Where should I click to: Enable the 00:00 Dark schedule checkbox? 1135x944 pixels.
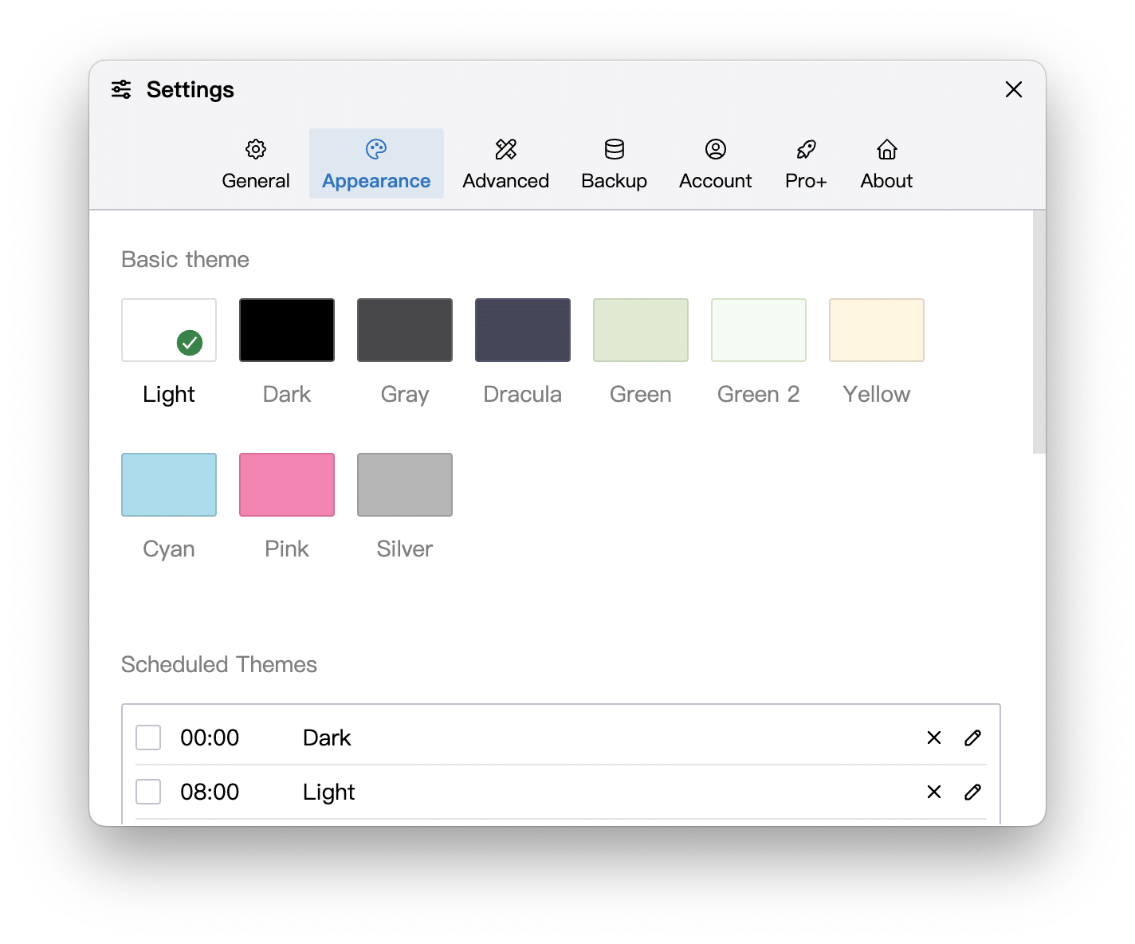point(148,737)
